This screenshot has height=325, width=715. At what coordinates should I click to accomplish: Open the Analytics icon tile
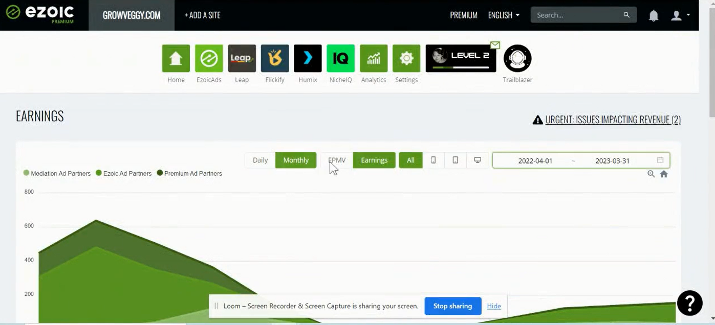[374, 58]
